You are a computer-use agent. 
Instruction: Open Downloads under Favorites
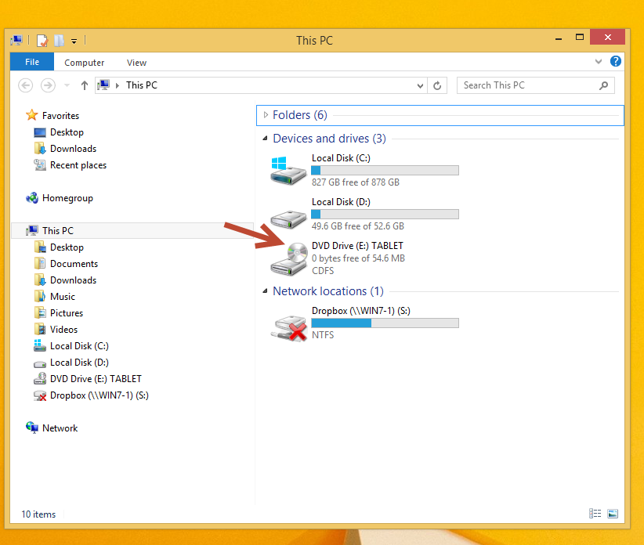(73, 149)
